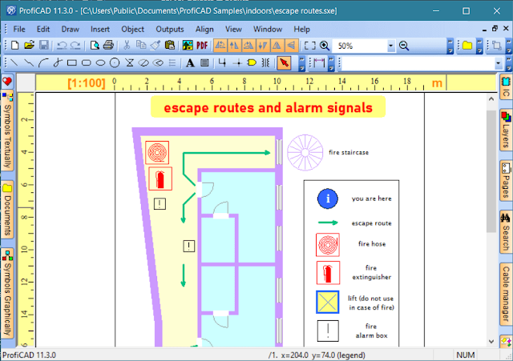Create a new document with the blank page icon
The height and width of the screenshot is (361, 513).
point(14,46)
